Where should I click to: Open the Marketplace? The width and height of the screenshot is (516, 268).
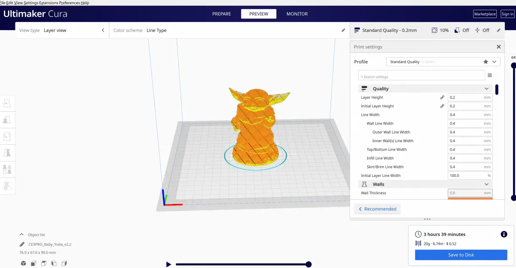pyautogui.click(x=485, y=13)
